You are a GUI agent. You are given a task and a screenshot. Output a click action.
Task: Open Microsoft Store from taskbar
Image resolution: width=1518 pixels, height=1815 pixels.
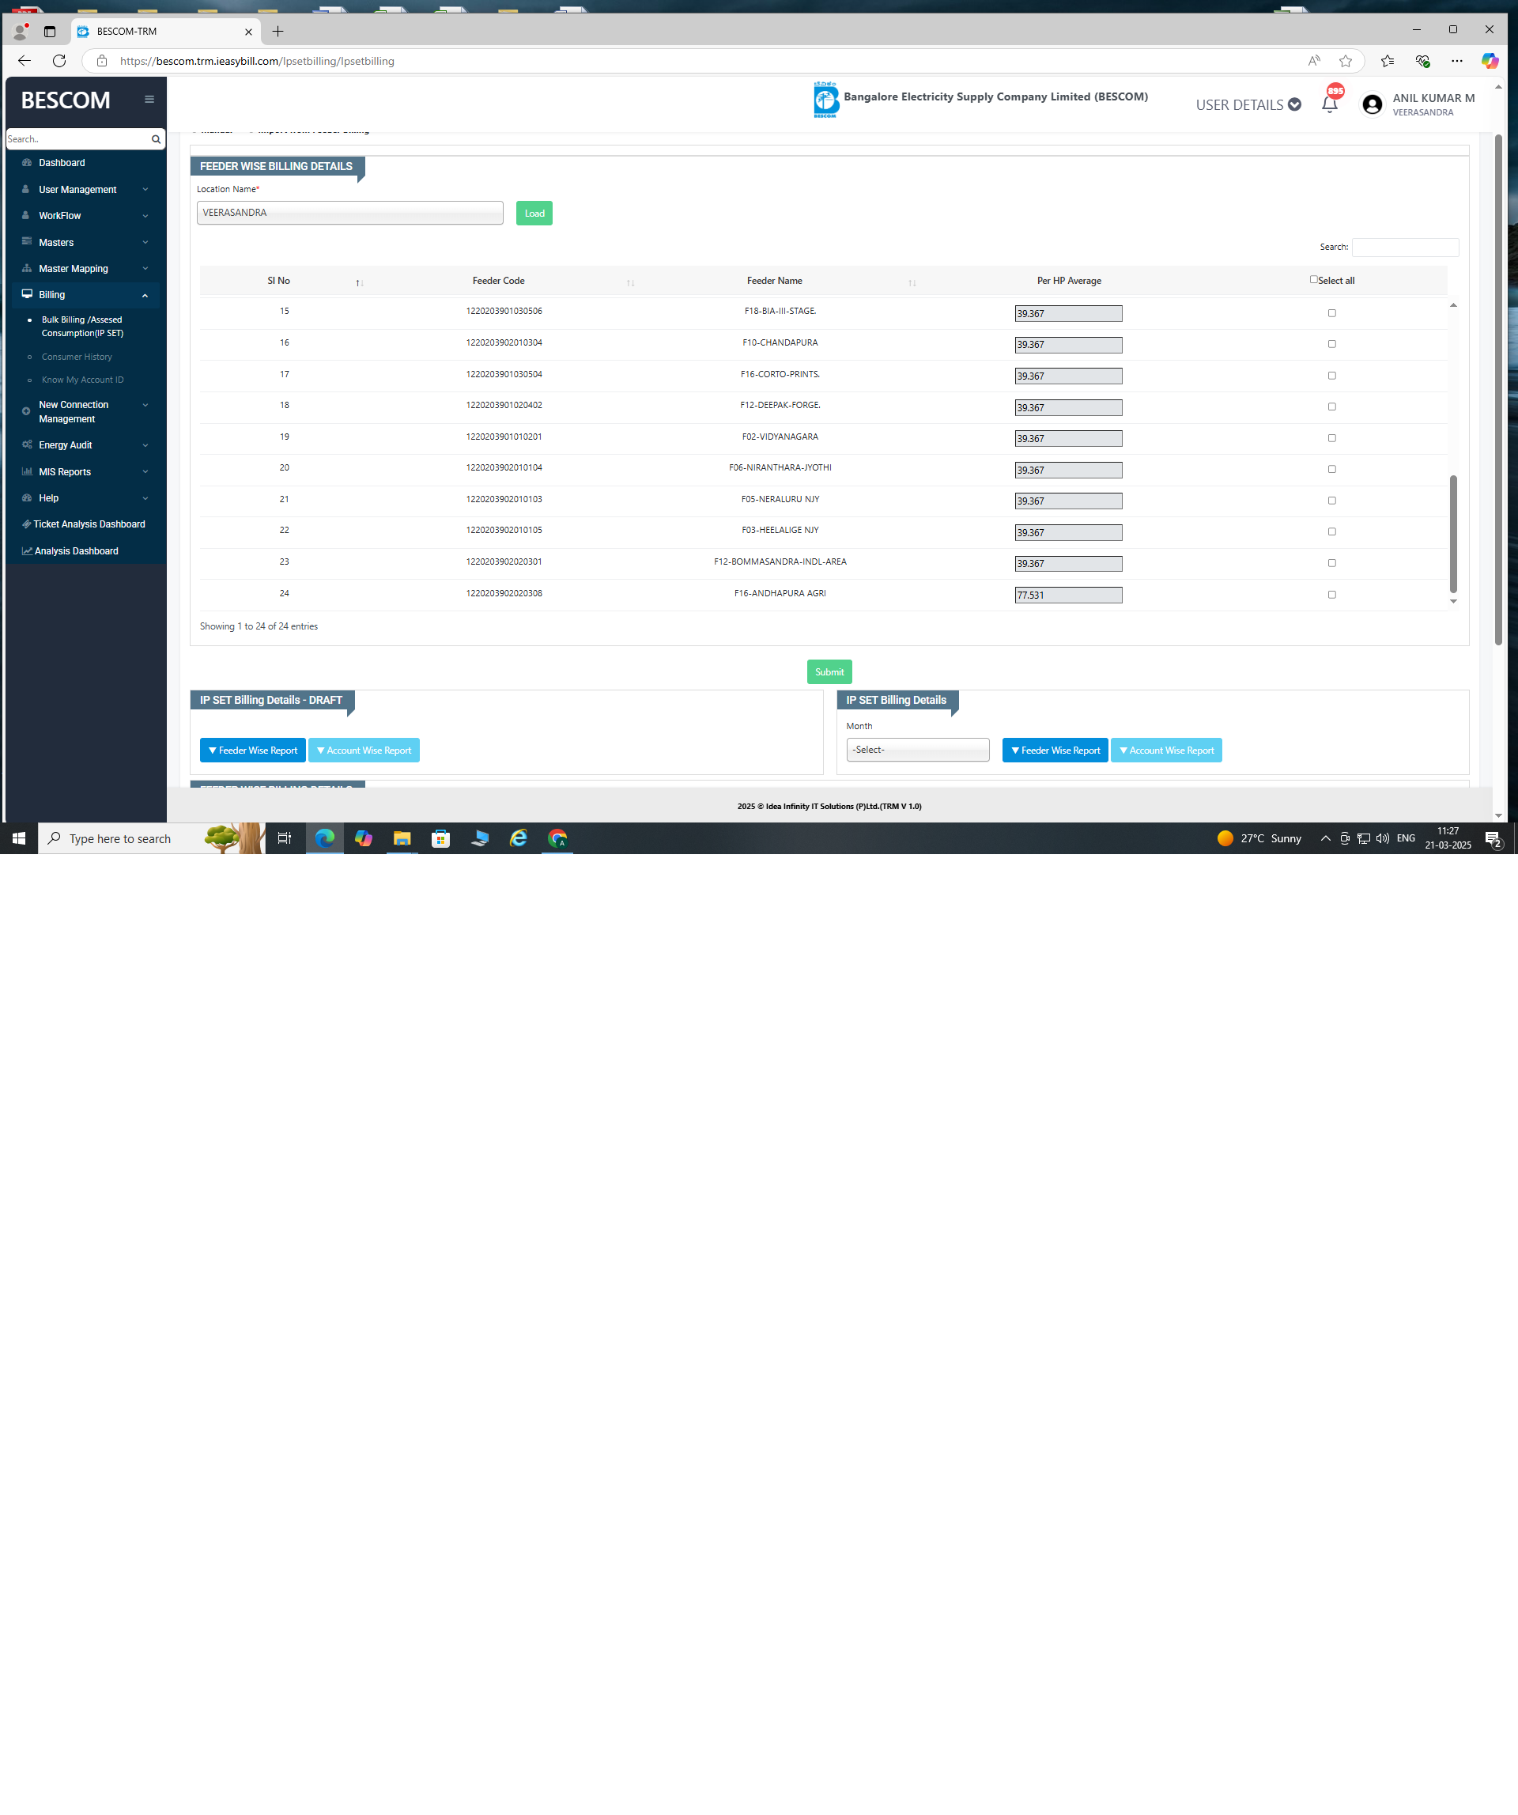(x=440, y=838)
